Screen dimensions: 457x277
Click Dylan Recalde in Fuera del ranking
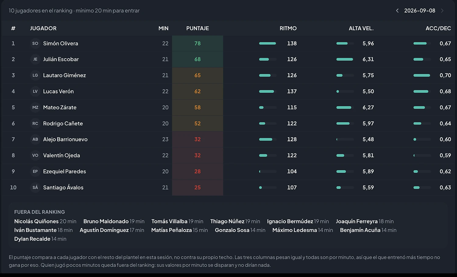(x=32, y=239)
